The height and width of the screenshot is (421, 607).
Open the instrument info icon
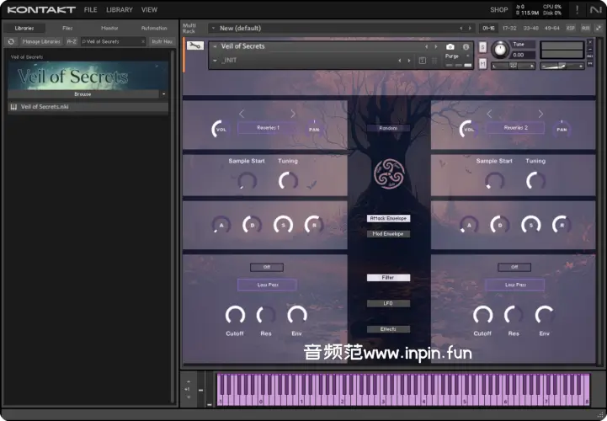[x=466, y=46]
